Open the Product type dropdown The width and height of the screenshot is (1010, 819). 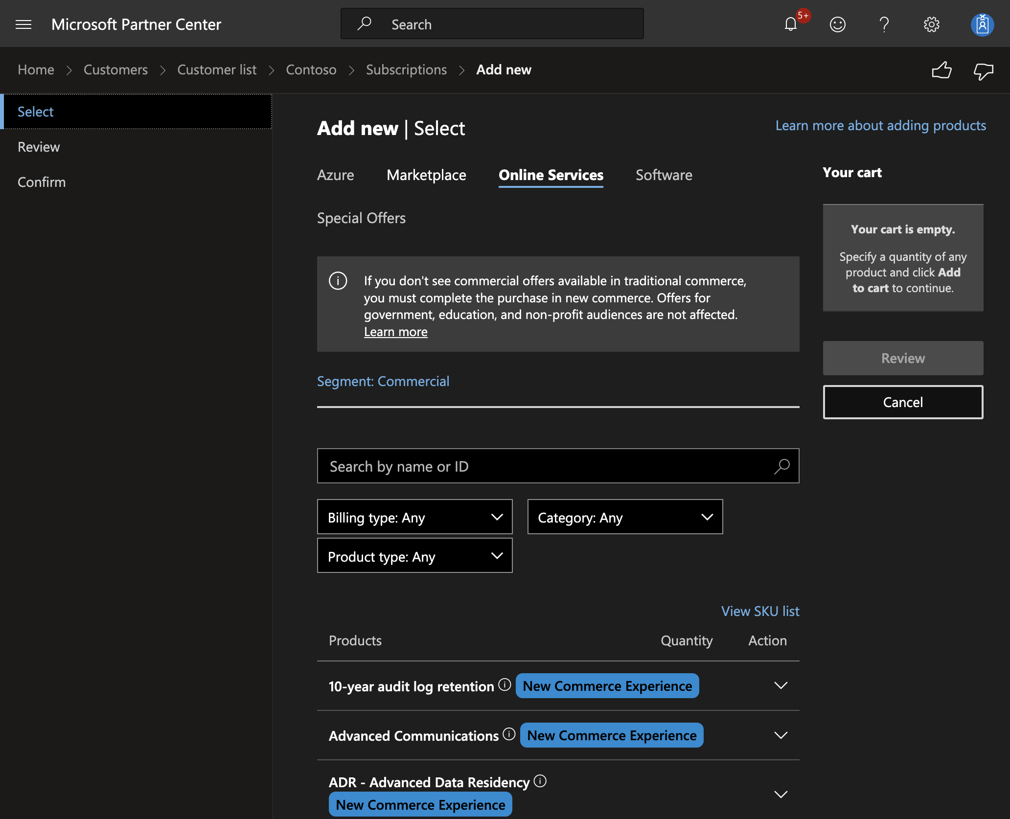pos(414,556)
